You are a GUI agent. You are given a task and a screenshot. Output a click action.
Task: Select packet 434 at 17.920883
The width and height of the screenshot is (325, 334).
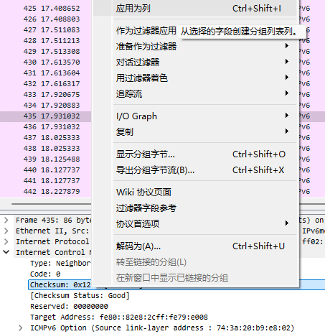click(x=45, y=106)
